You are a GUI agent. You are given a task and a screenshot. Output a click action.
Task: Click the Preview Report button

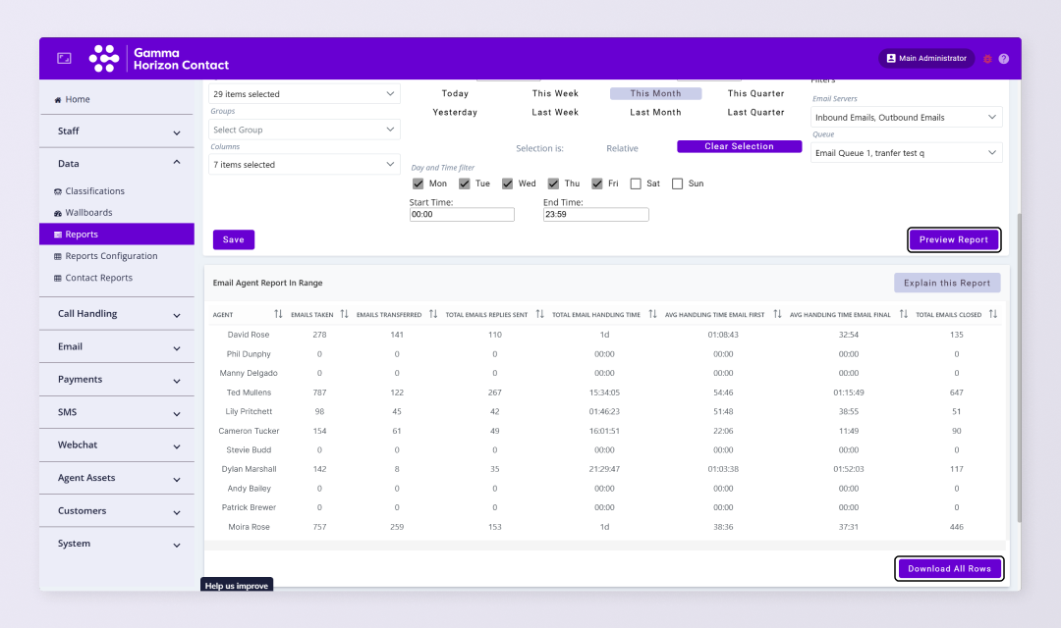[x=954, y=239]
